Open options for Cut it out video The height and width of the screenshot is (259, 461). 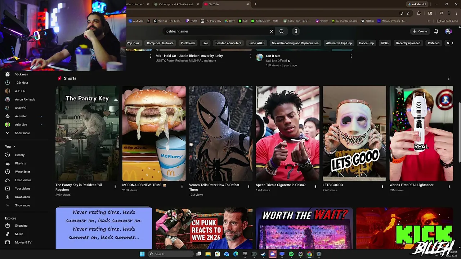[x=351, y=56]
